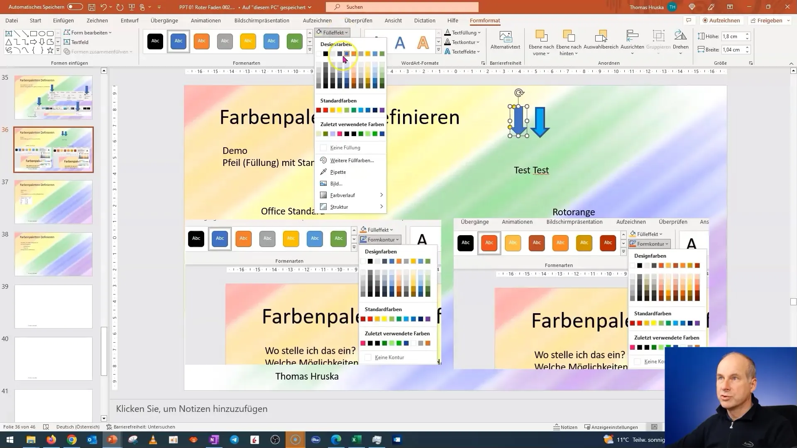Undo the last action
This screenshot has width=797, height=448.
click(104, 7)
